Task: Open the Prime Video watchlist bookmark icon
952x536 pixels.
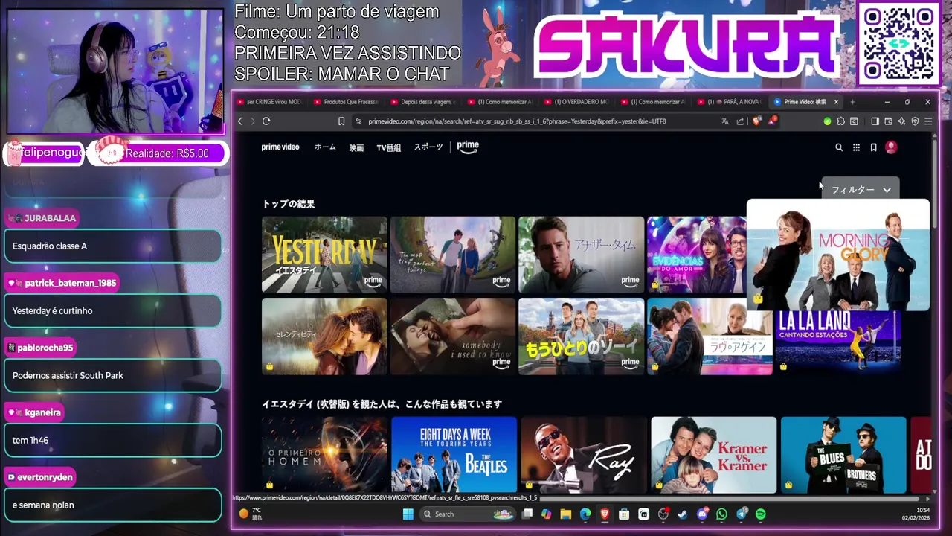Action: click(873, 147)
